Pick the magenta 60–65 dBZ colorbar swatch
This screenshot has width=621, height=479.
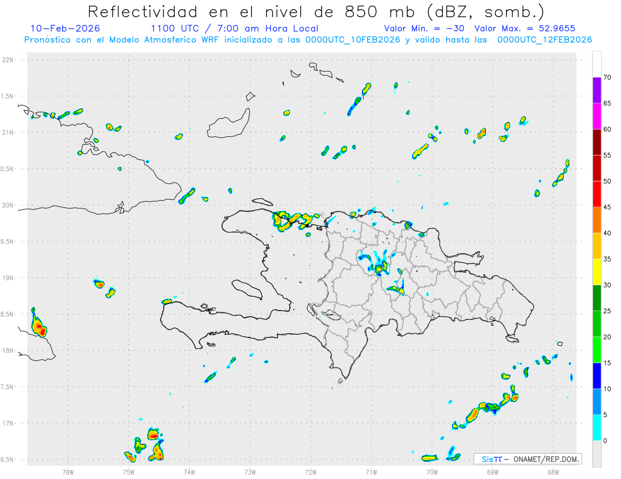[x=597, y=116]
